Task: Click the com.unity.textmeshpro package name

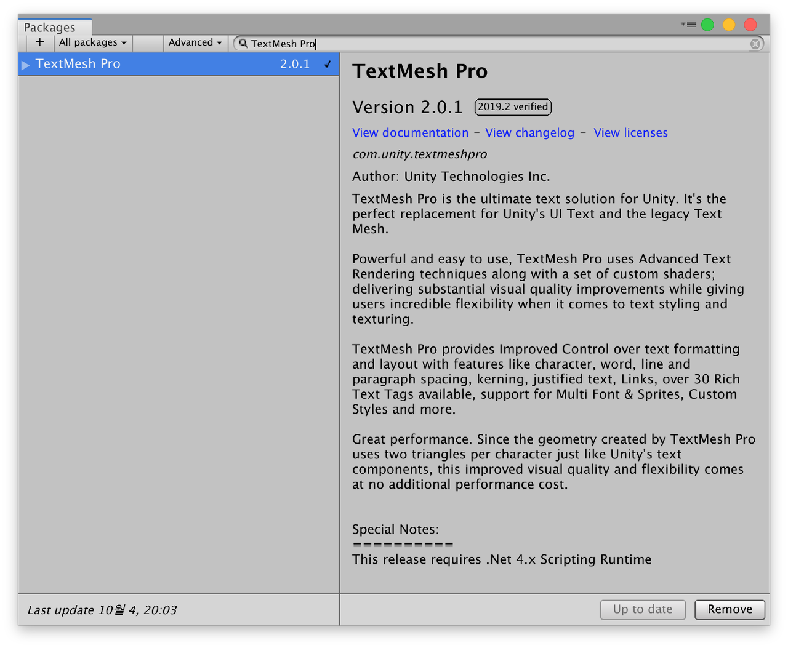Action: pos(419,154)
